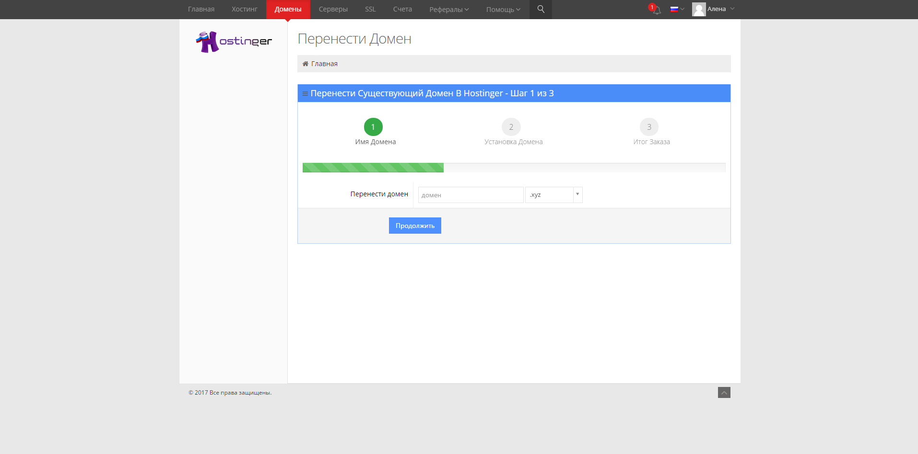Click the Russian flag icon
Image resolution: width=918 pixels, height=454 pixels.
pyautogui.click(x=674, y=9)
